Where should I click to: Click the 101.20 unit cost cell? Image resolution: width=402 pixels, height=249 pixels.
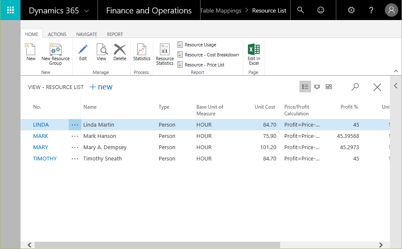pos(268,147)
